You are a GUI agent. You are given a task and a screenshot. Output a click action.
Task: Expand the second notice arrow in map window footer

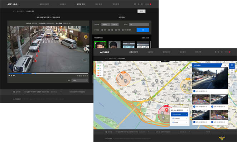click(x=189, y=132)
